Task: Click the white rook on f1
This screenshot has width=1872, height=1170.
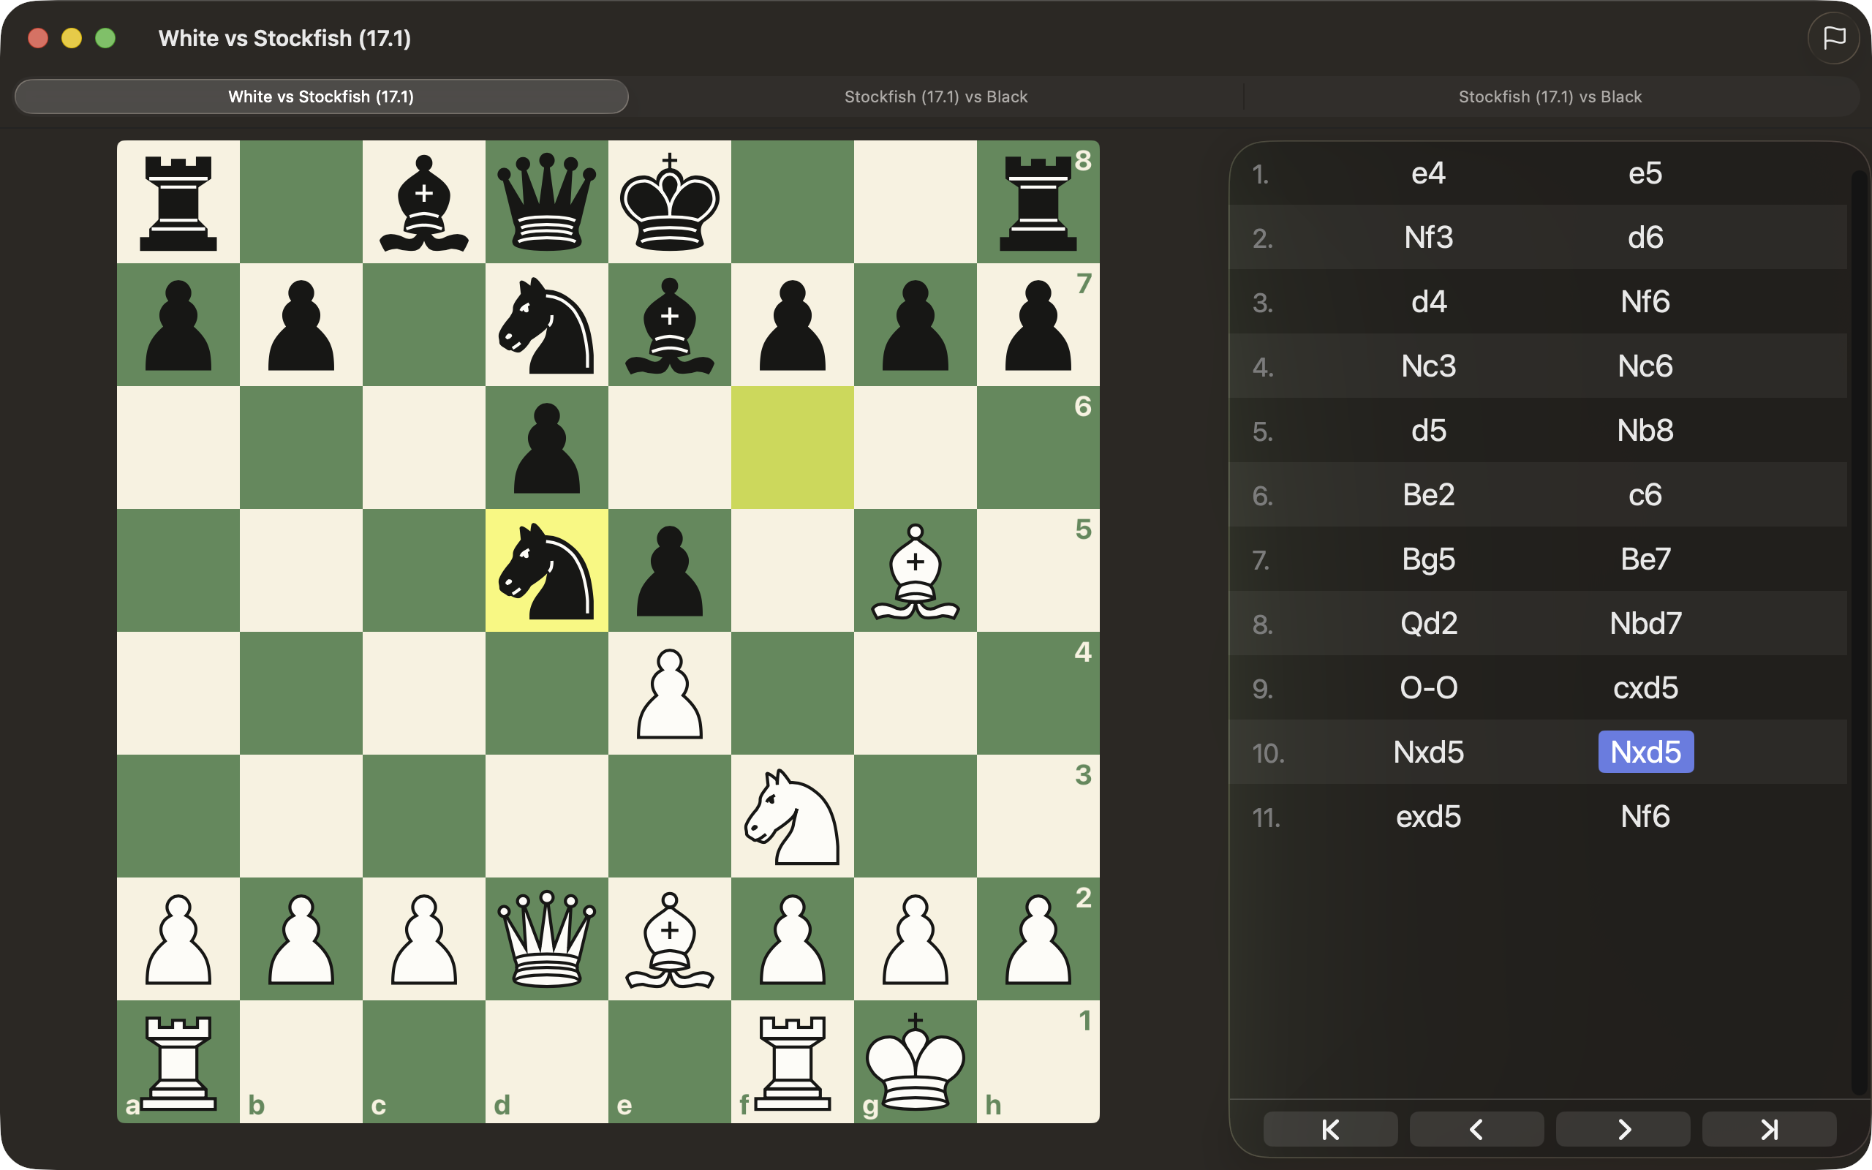Action: (x=792, y=1062)
